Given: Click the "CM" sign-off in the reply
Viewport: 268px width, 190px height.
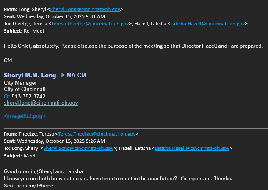Looking at the screenshot, I should [8, 60].
